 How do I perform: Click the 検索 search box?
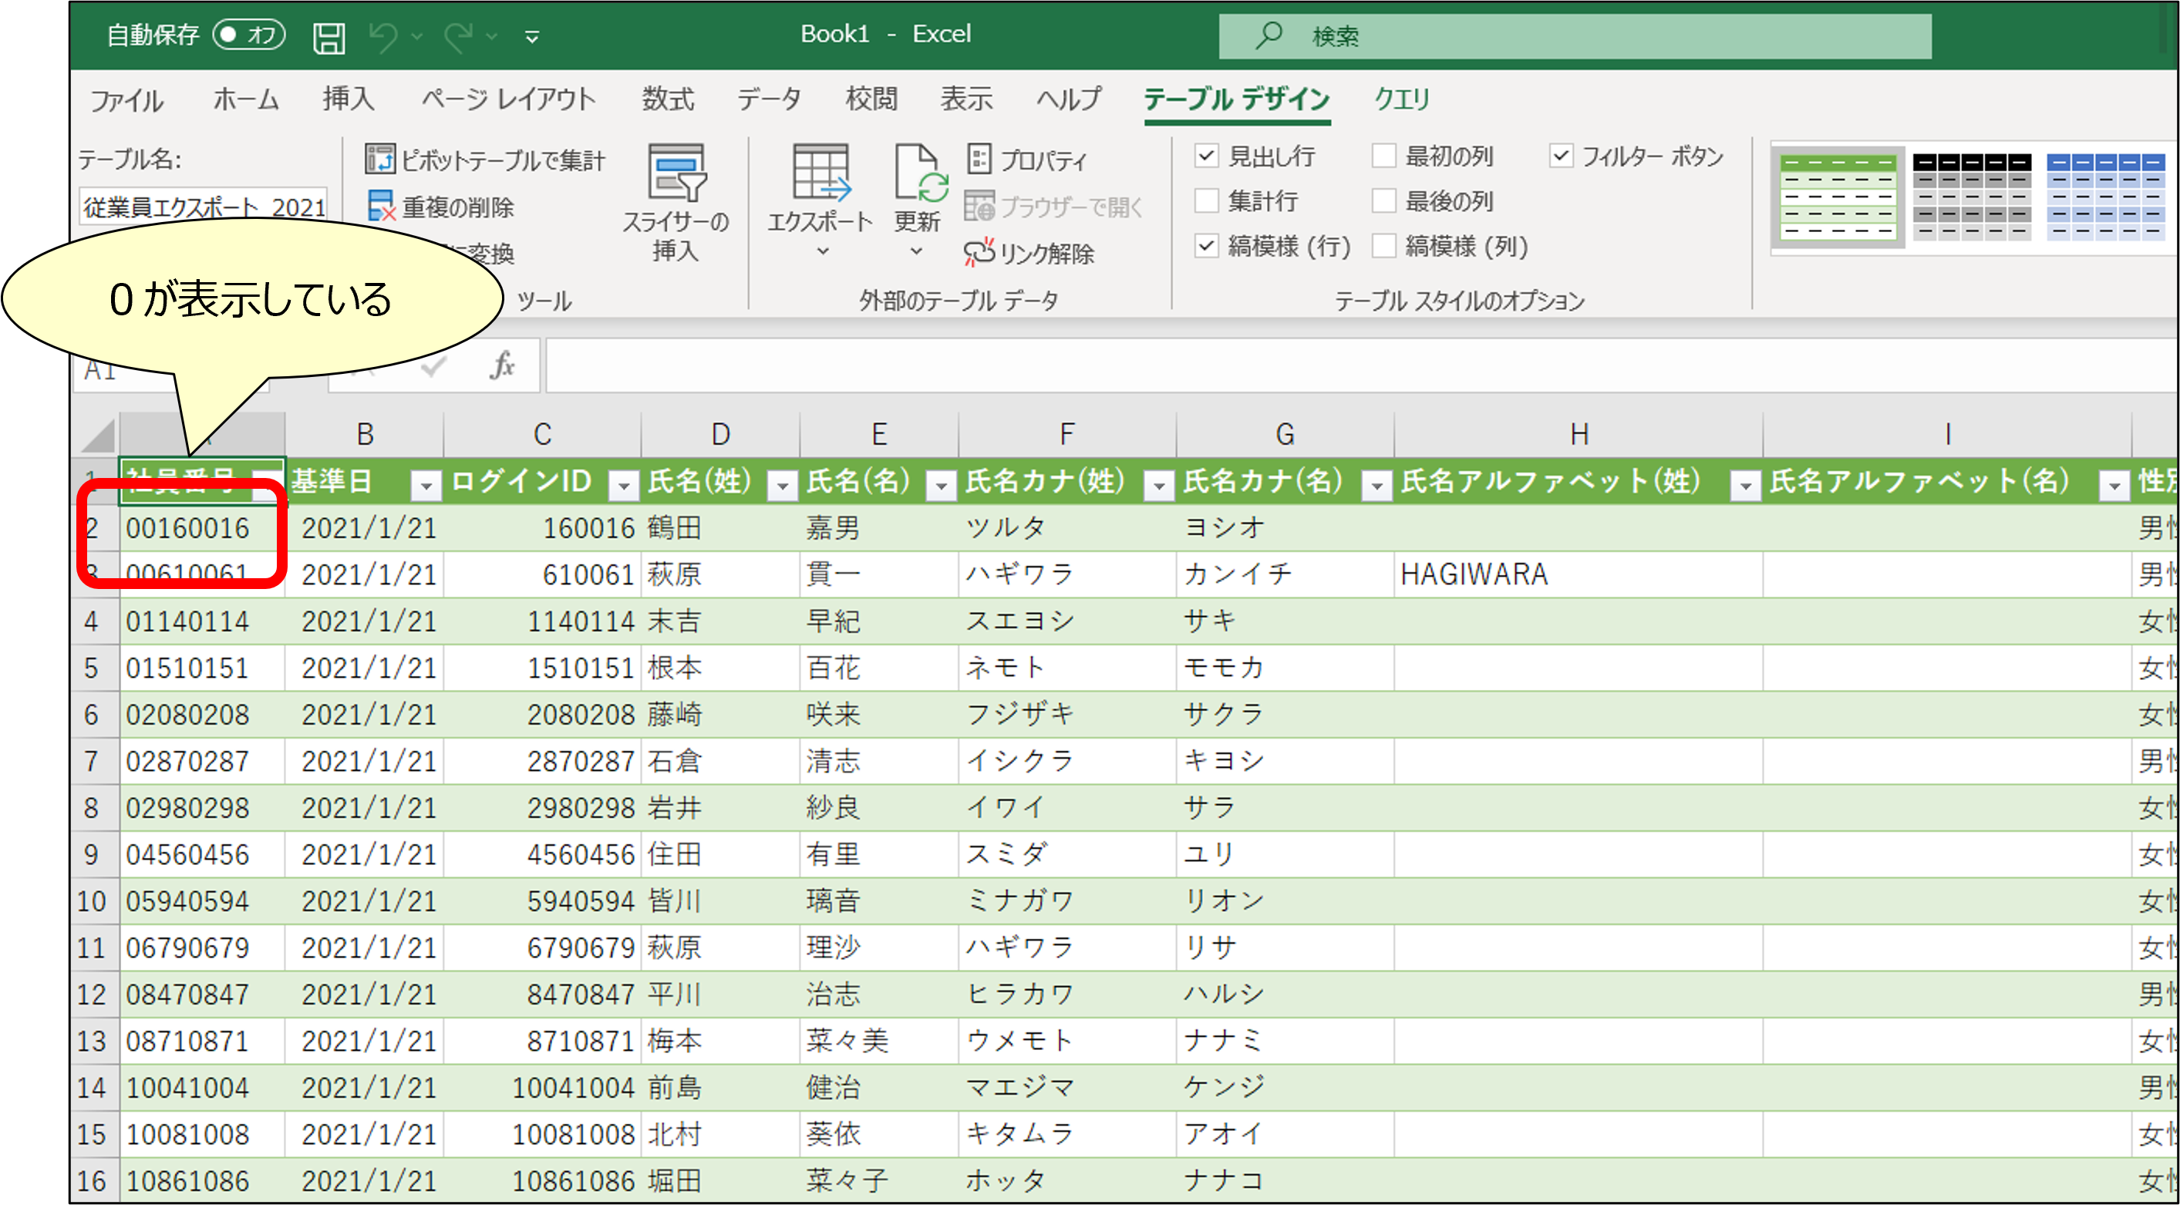(1574, 35)
